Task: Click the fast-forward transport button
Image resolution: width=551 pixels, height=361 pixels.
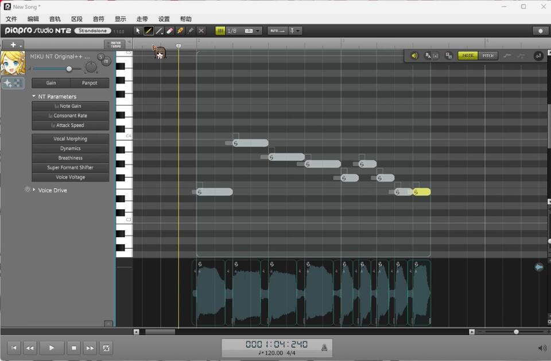Action: coord(90,348)
